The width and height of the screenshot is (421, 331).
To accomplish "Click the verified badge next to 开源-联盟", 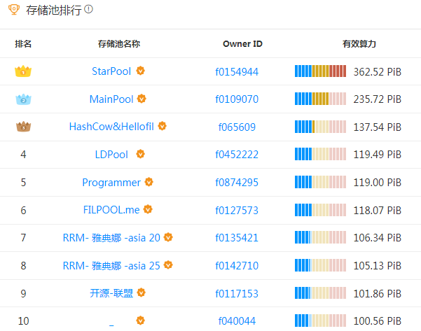I will tap(142, 293).
